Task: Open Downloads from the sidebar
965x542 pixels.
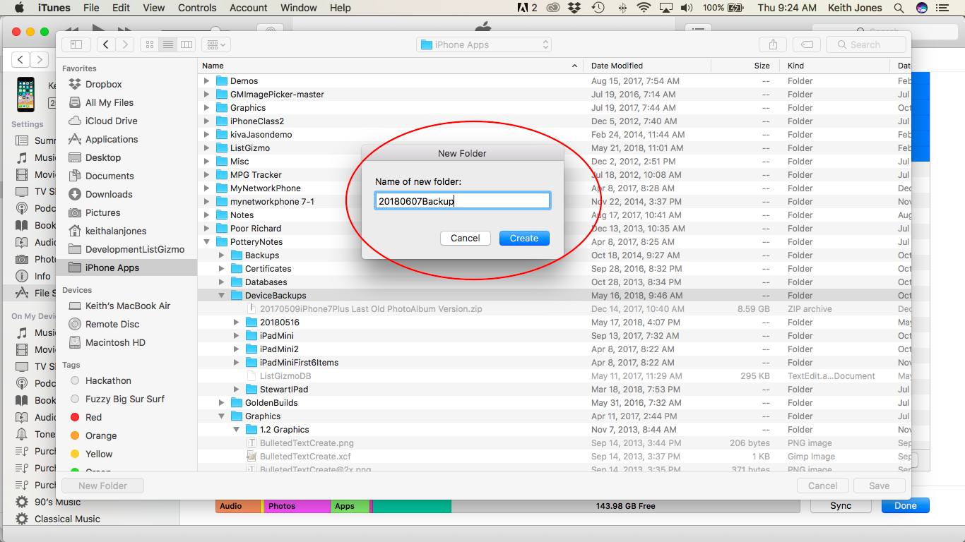Action: (109, 194)
